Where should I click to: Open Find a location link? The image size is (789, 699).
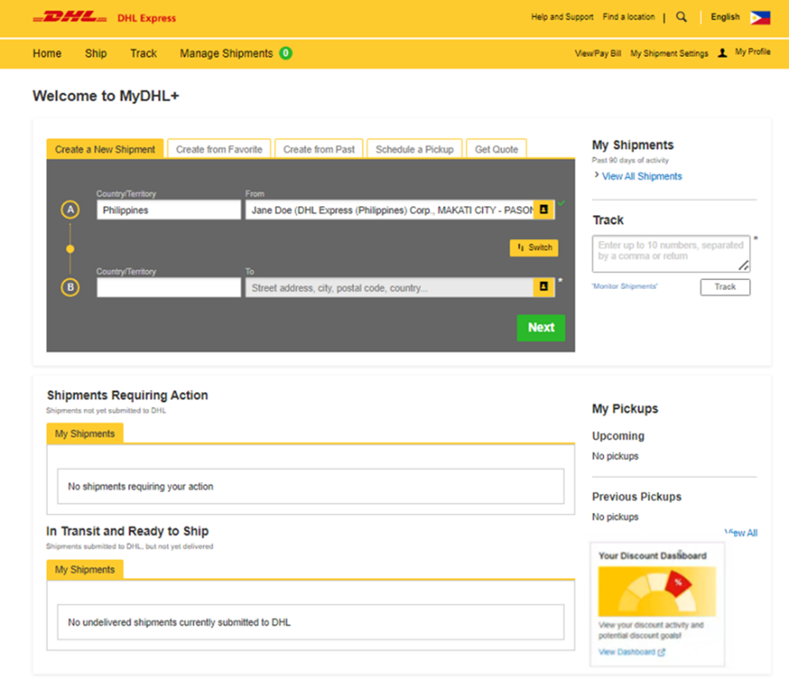click(x=629, y=17)
